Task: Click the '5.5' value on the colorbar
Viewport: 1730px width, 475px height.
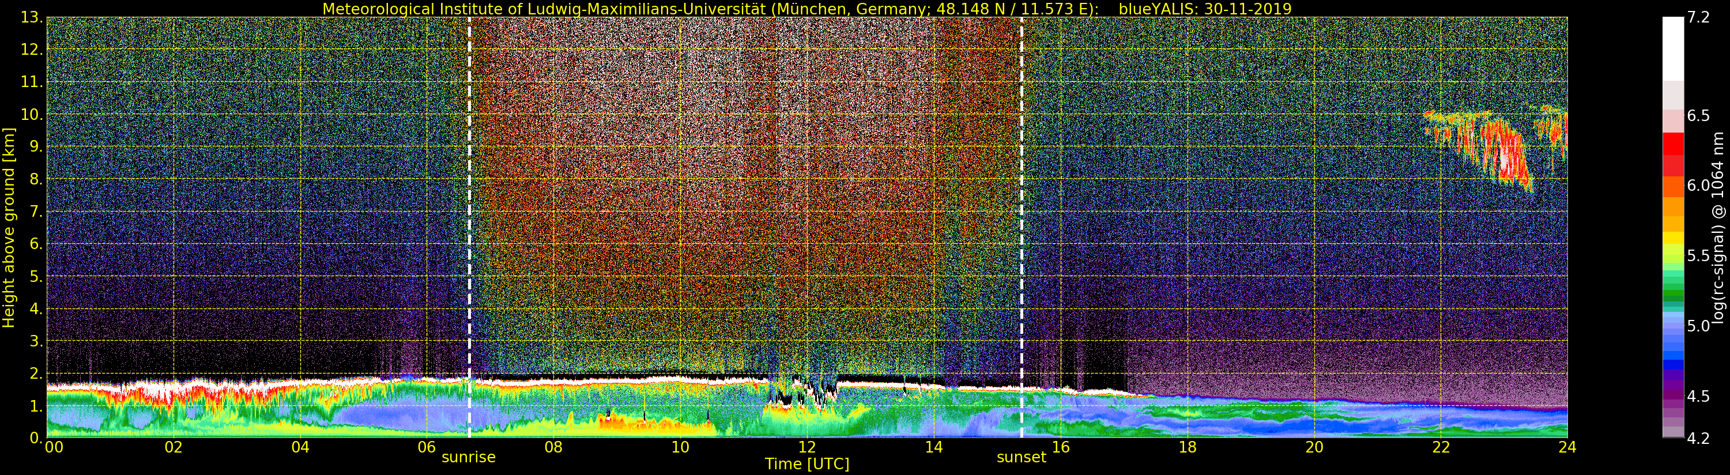Action: [1698, 255]
